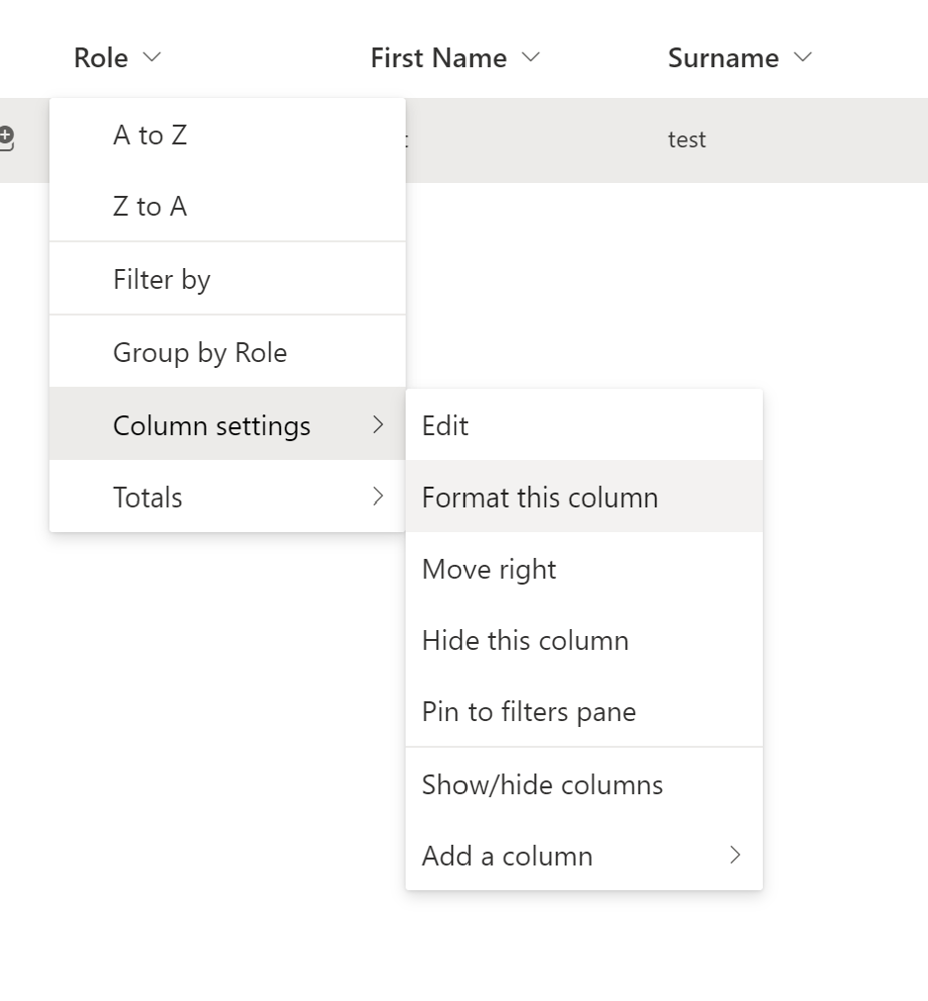
Task: Select the Surname cell containing test
Action: coord(687,139)
